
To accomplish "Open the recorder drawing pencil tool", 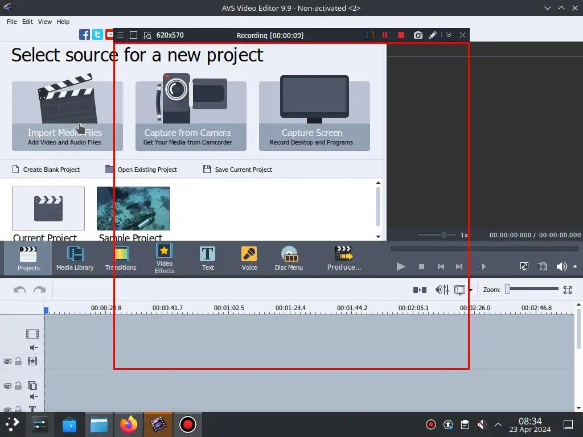I will click(433, 35).
